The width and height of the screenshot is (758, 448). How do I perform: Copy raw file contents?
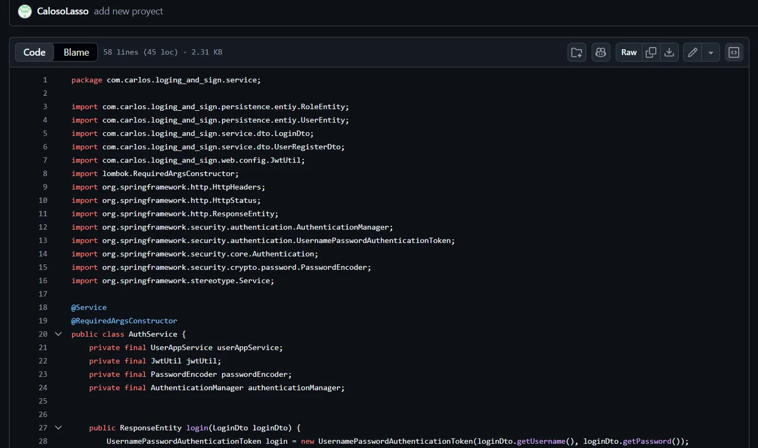pos(651,52)
